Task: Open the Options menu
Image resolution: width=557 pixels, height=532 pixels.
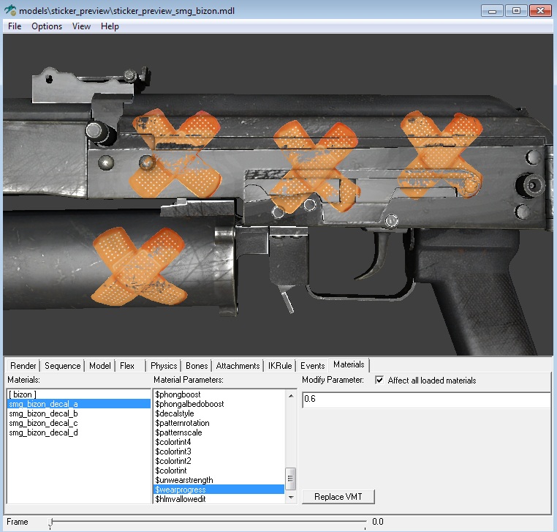Action: 47,26
